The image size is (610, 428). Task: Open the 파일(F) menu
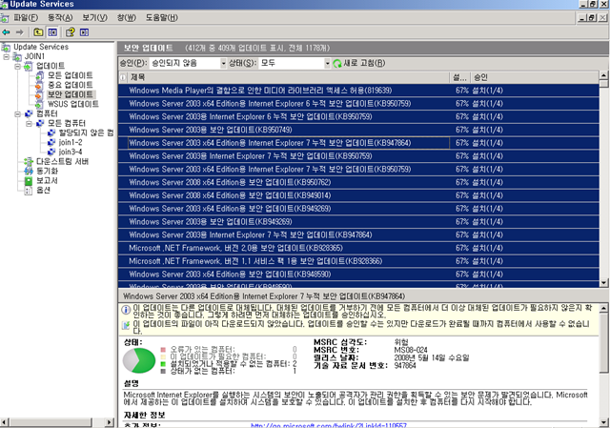click(x=26, y=18)
